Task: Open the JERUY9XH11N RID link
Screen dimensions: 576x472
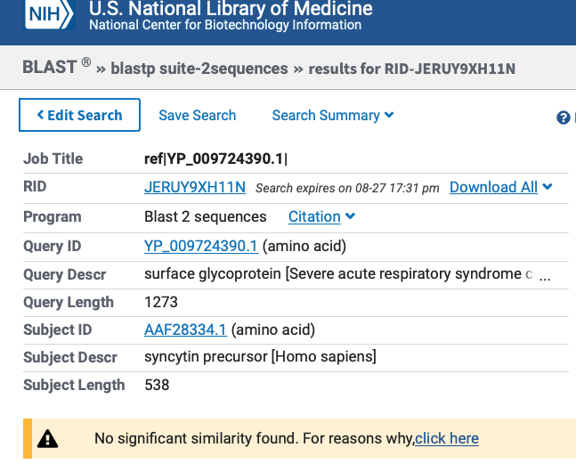Action: 195,187
